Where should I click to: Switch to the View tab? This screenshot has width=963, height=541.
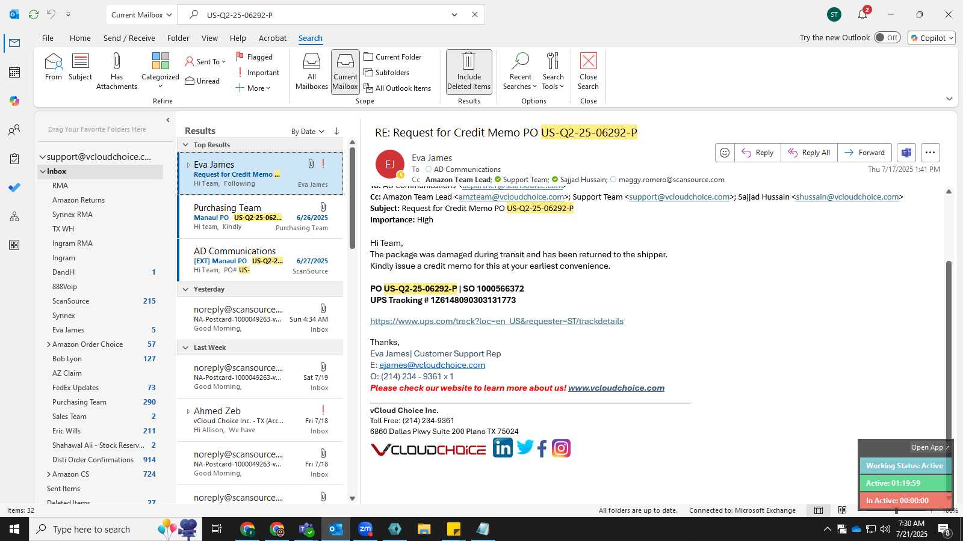pyautogui.click(x=209, y=38)
